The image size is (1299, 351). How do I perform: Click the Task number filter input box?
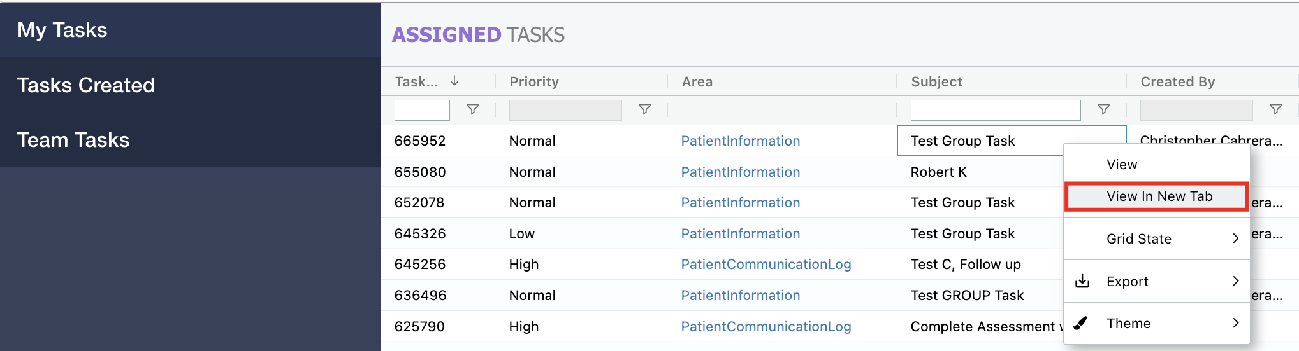coord(422,110)
